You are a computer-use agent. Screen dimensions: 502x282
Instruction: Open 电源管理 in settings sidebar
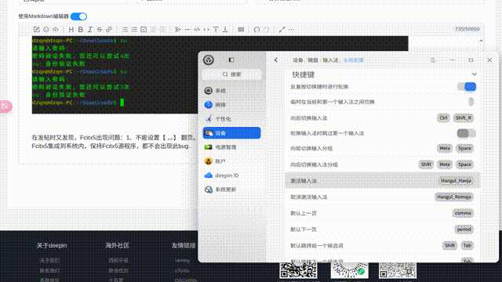pyautogui.click(x=231, y=147)
